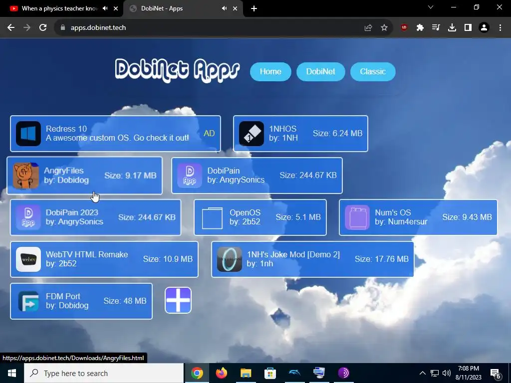Screen dimensions: 511x383
Task: Open Google Chrome from the taskbar
Action: pyautogui.click(x=197, y=373)
